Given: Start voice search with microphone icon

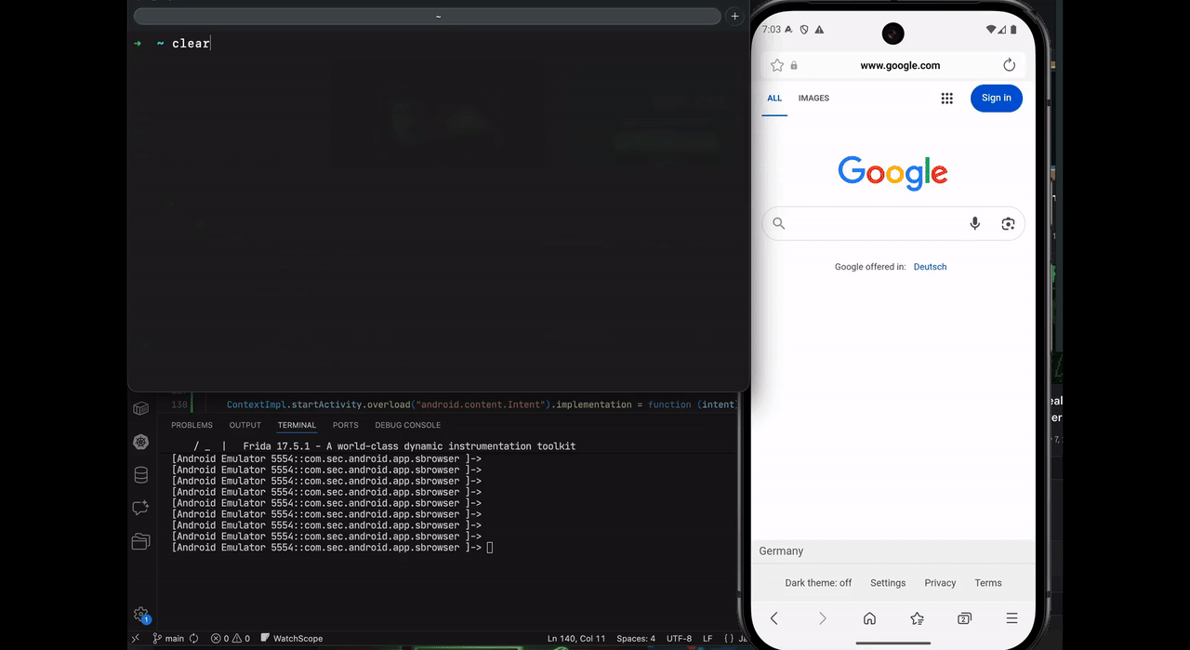Looking at the screenshot, I should click(974, 223).
